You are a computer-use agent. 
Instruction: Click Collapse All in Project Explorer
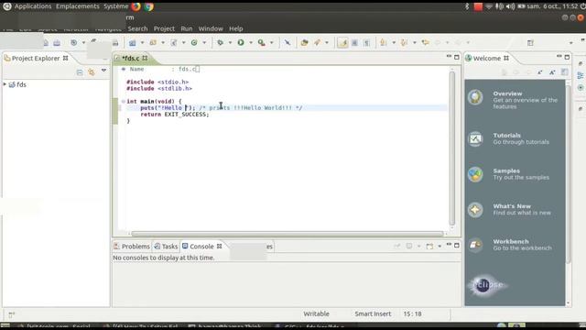click(x=80, y=72)
